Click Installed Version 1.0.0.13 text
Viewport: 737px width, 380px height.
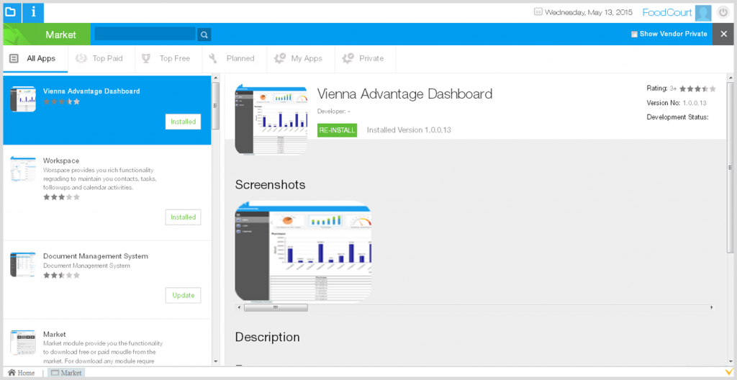click(x=409, y=130)
